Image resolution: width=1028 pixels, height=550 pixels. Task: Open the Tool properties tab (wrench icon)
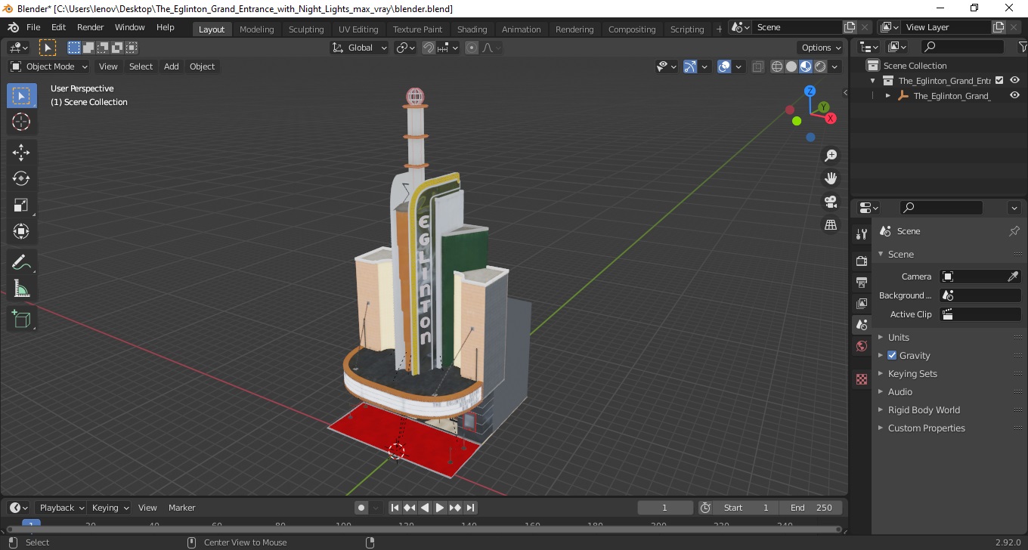(x=862, y=233)
